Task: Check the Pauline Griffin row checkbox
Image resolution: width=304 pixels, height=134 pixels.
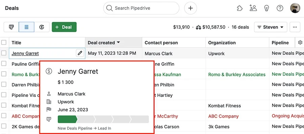Action: pos(4,63)
